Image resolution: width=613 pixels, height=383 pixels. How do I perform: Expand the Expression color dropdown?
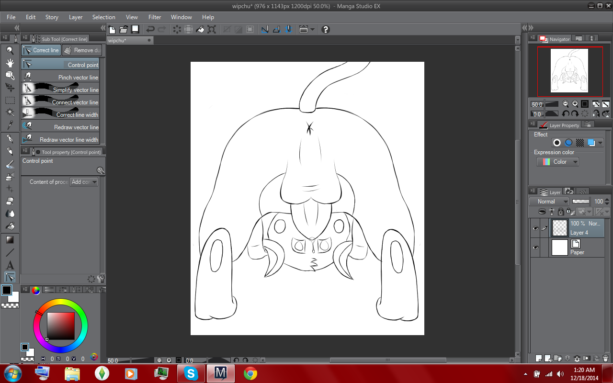point(557,162)
